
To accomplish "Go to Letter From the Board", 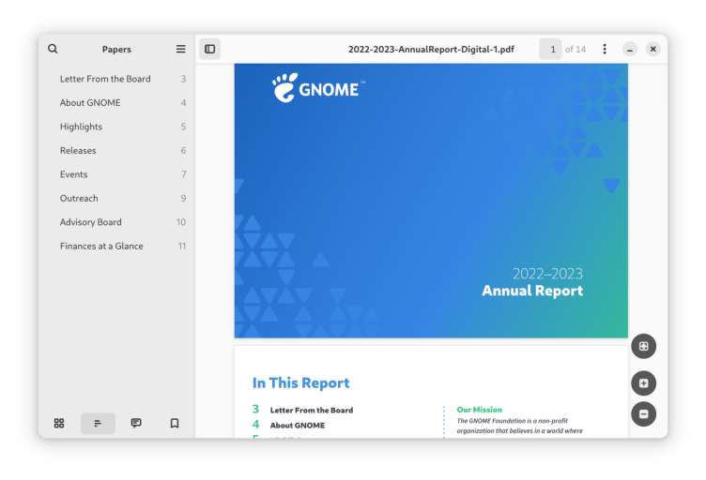I will [105, 79].
